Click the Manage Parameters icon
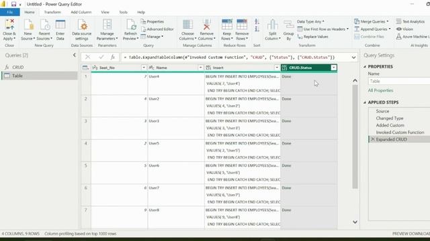This screenshot has width=430, height=241. 107,25
